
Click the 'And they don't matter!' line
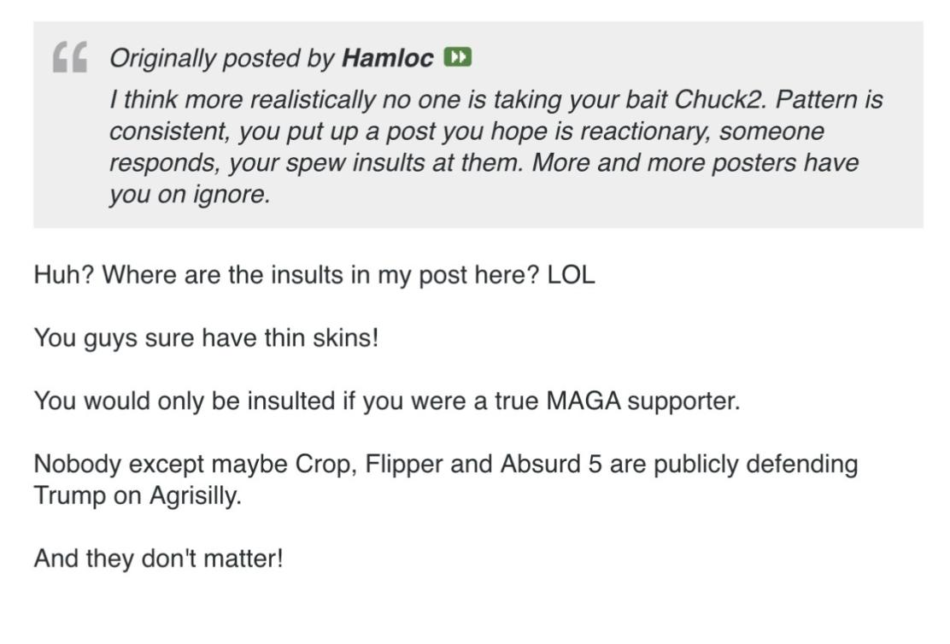pyautogui.click(x=158, y=559)
